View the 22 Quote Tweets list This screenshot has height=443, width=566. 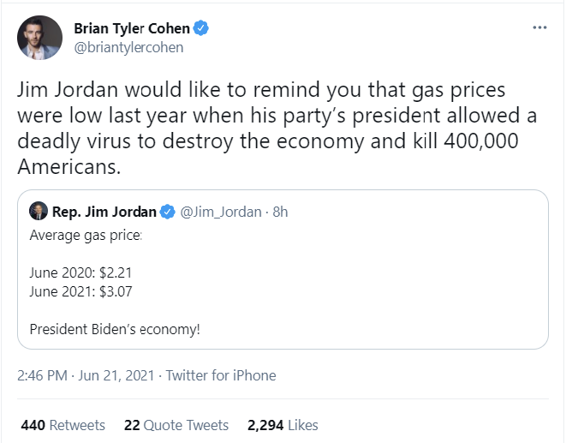pyautogui.click(x=176, y=425)
